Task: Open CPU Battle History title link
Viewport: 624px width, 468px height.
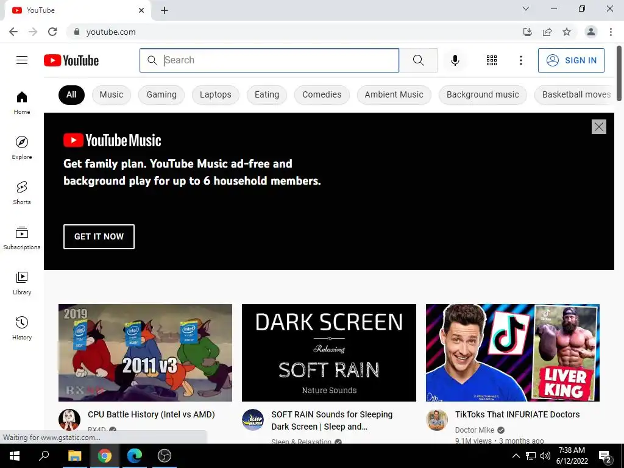Action: (151, 414)
